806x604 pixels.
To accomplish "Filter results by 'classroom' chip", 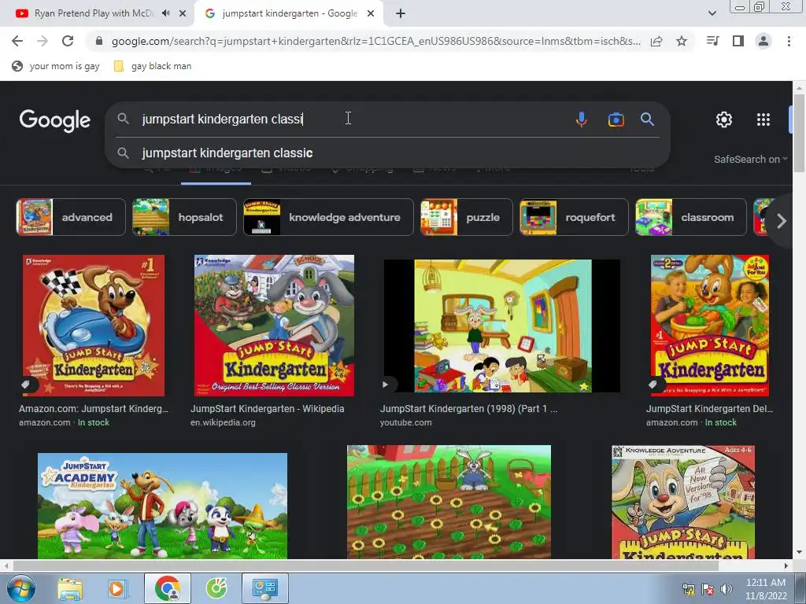I will tap(691, 217).
